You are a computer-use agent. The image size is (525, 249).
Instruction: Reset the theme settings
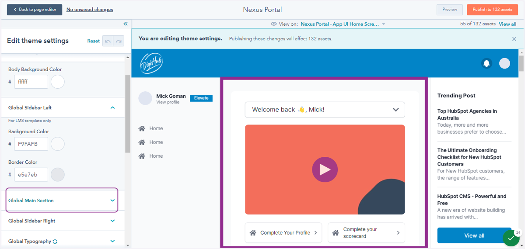[x=93, y=41]
